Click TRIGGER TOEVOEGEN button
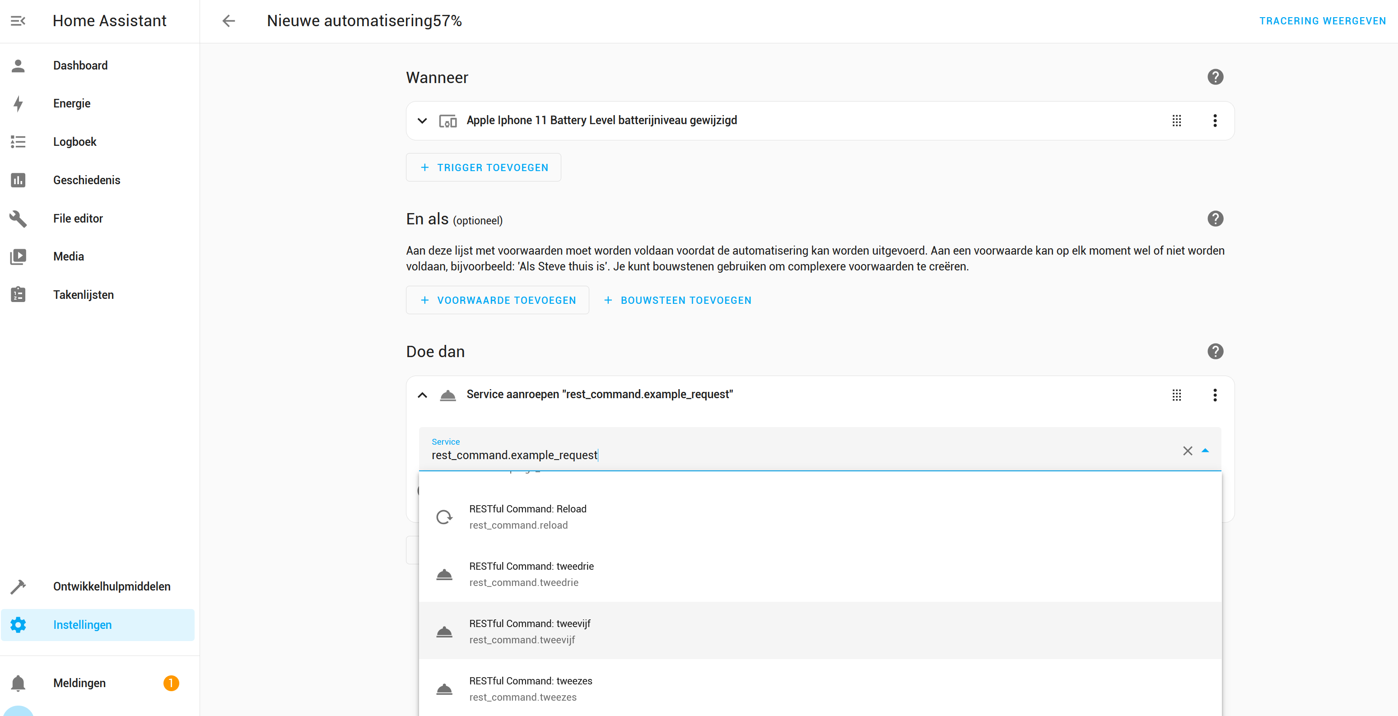1398x716 pixels. click(484, 167)
